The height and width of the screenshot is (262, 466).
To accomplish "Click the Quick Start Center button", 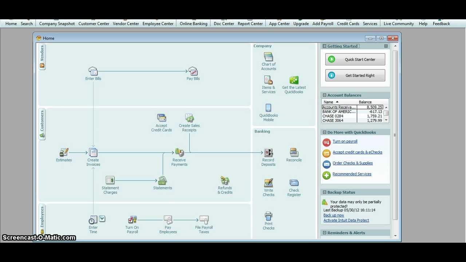I will (x=355, y=59).
